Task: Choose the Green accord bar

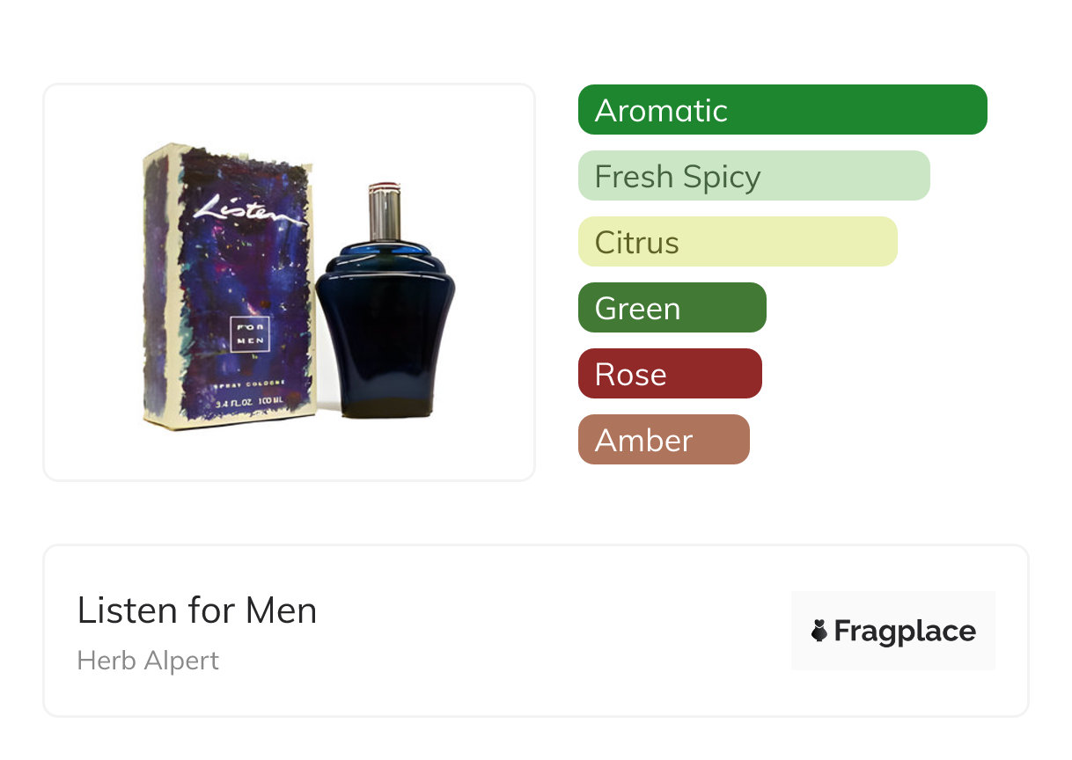Action: pyautogui.click(x=672, y=308)
